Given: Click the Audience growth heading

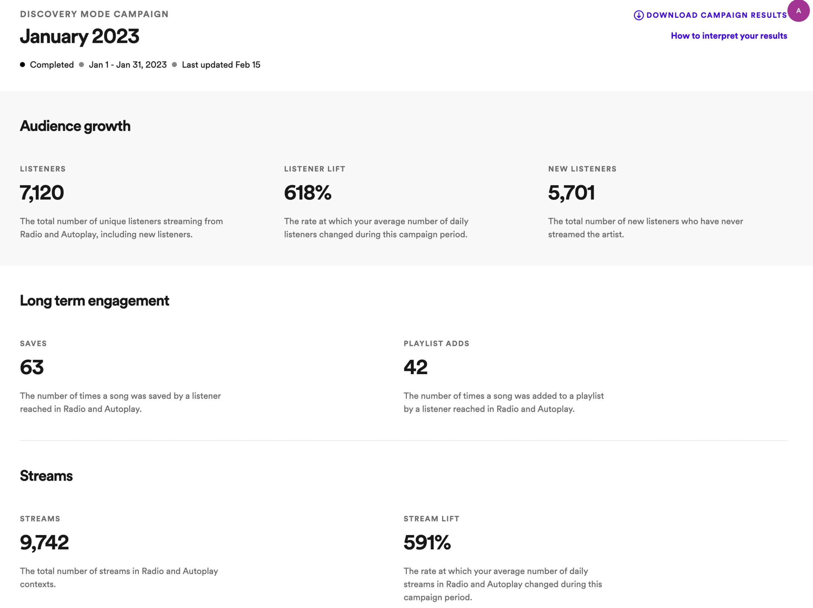Looking at the screenshot, I should click(x=75, y=126).
